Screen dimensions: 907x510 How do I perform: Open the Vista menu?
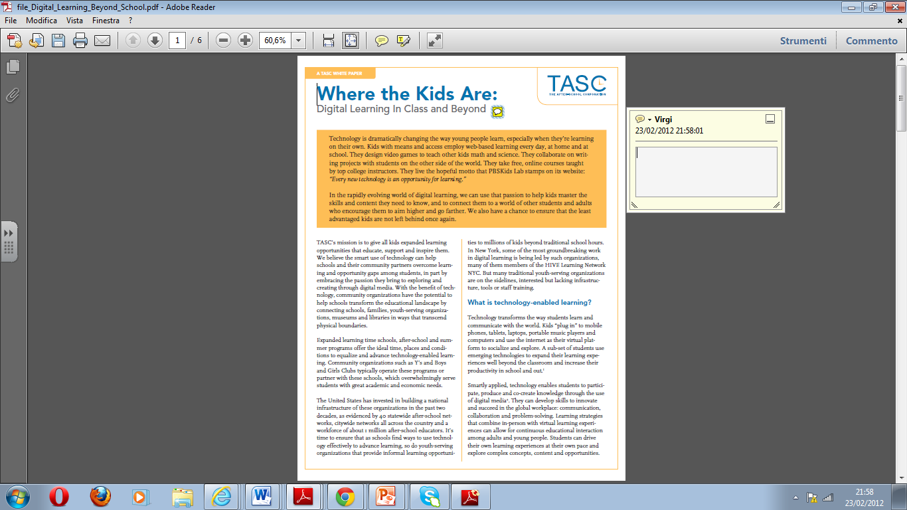(74, 21)
